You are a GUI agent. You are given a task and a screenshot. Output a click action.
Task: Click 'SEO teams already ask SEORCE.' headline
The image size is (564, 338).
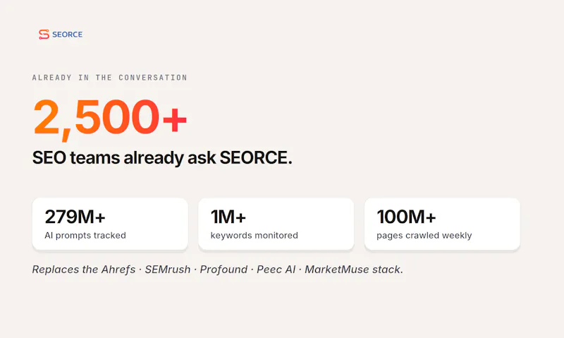pos(162,157)
